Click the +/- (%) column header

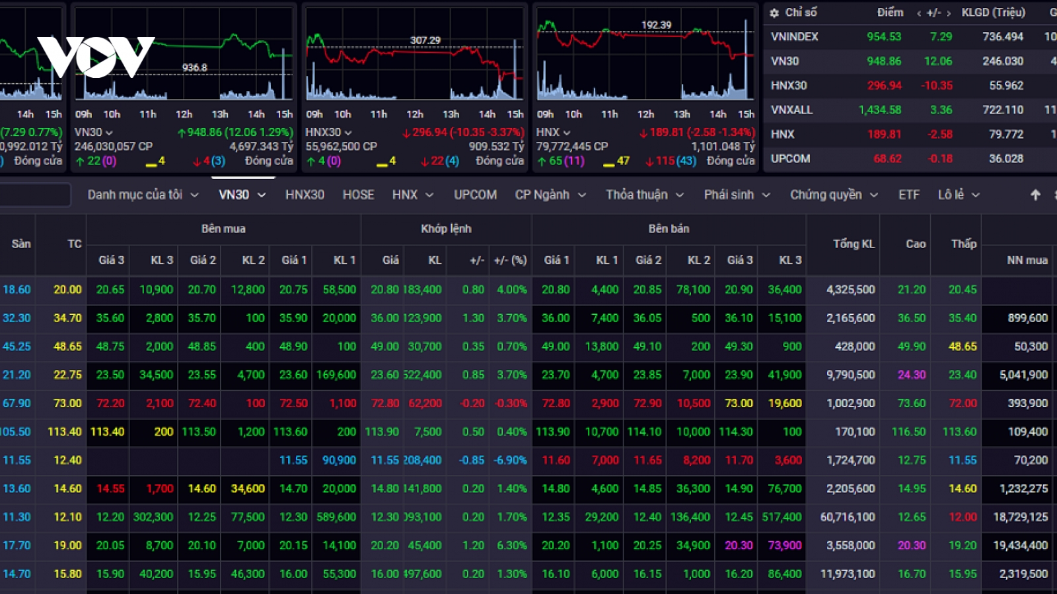click(510, 260)
